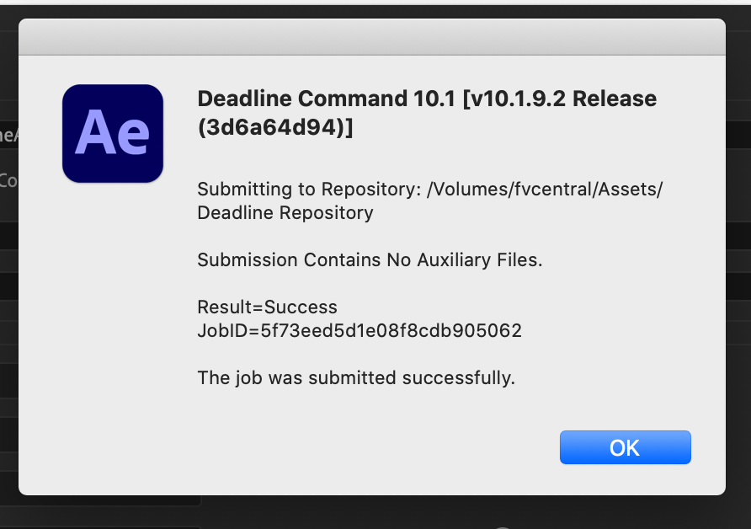This screenshot has height=529, width=751.
Task: Click the build hash (3d6a64d94) text
Action: [275, 127]
